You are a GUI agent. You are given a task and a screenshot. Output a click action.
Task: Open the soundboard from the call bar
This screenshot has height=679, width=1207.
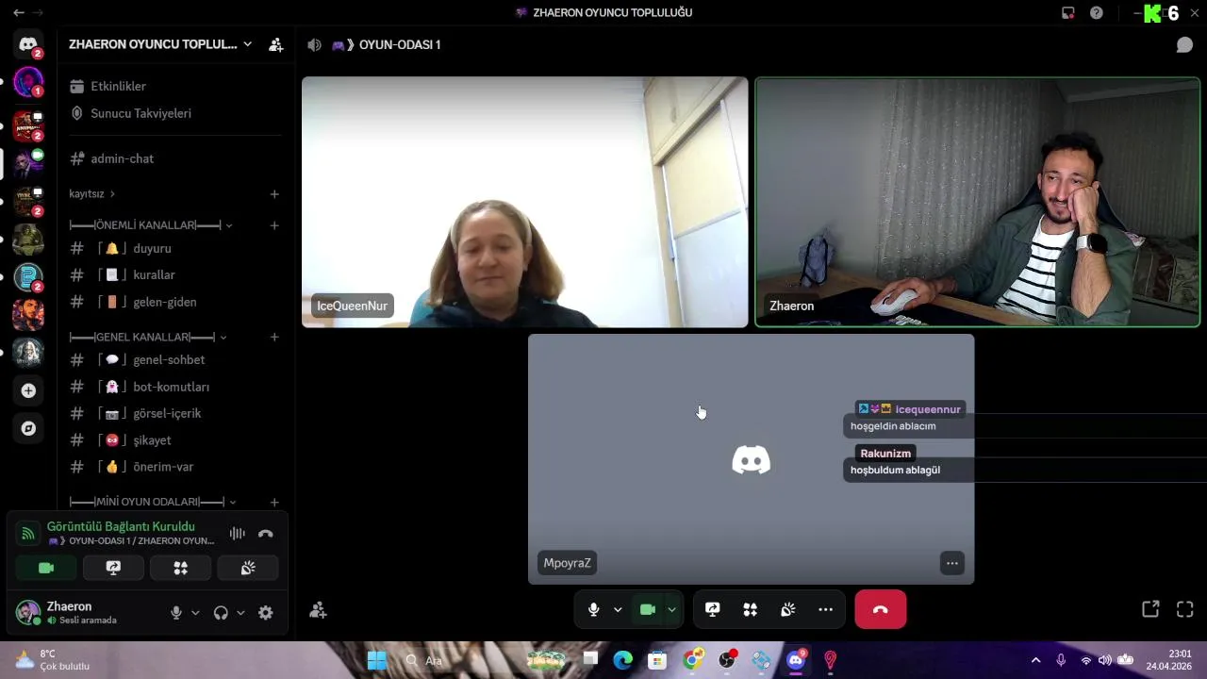coord(787,609)
